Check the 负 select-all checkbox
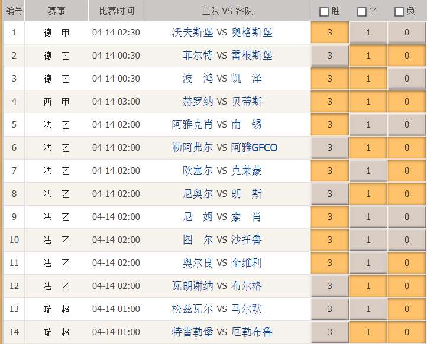Image resolution: width=427 pixels, height=344 pixels. pyautogui.click(x=399, y=12)
